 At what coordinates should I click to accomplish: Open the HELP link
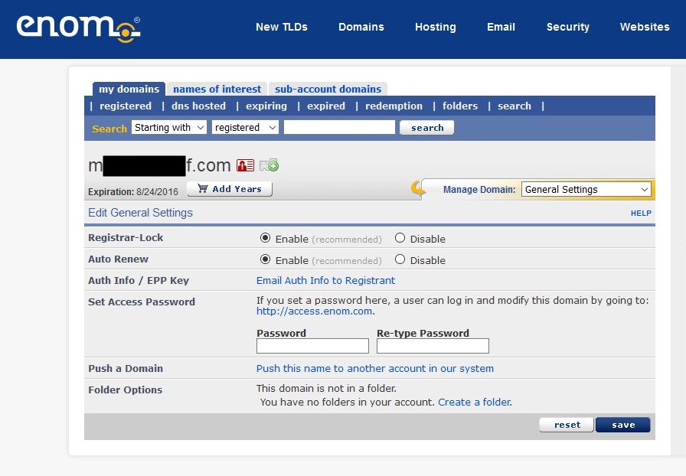pos(641,213)
